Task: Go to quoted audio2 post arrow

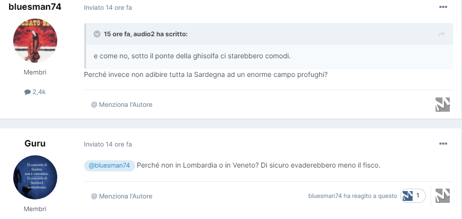Action: tap(441, 34)
